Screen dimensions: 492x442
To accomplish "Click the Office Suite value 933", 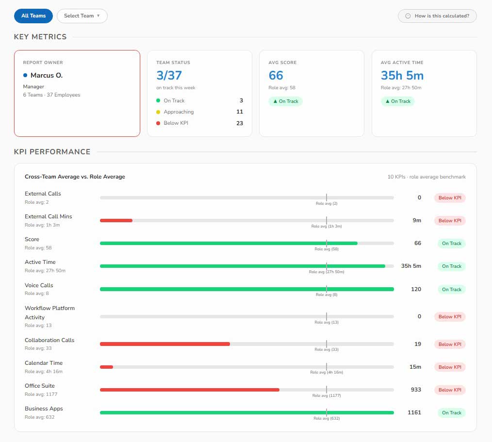I will coord(416,390).
